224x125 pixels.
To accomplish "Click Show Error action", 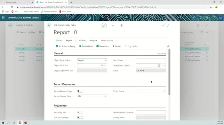I will click(x=102, y=46).
